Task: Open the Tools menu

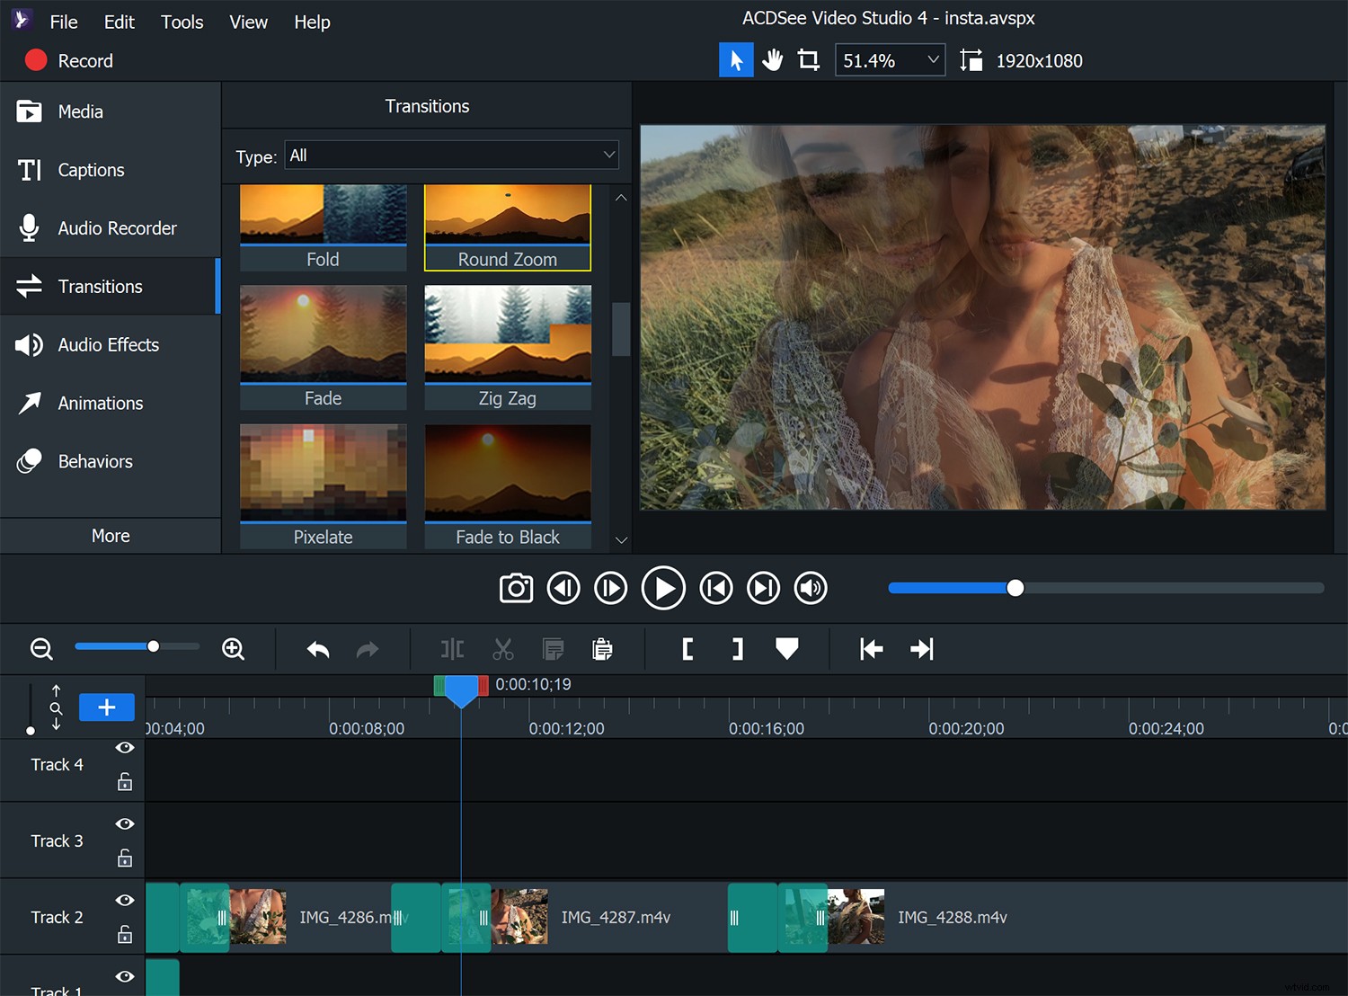Action: (x=182, y=22)
